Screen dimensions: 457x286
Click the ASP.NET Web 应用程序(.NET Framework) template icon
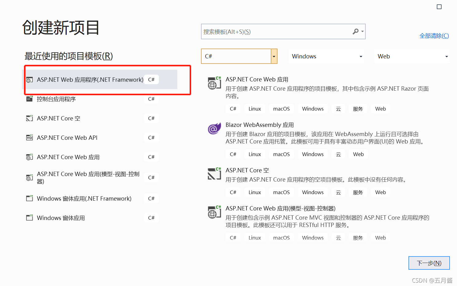(30, 80)
